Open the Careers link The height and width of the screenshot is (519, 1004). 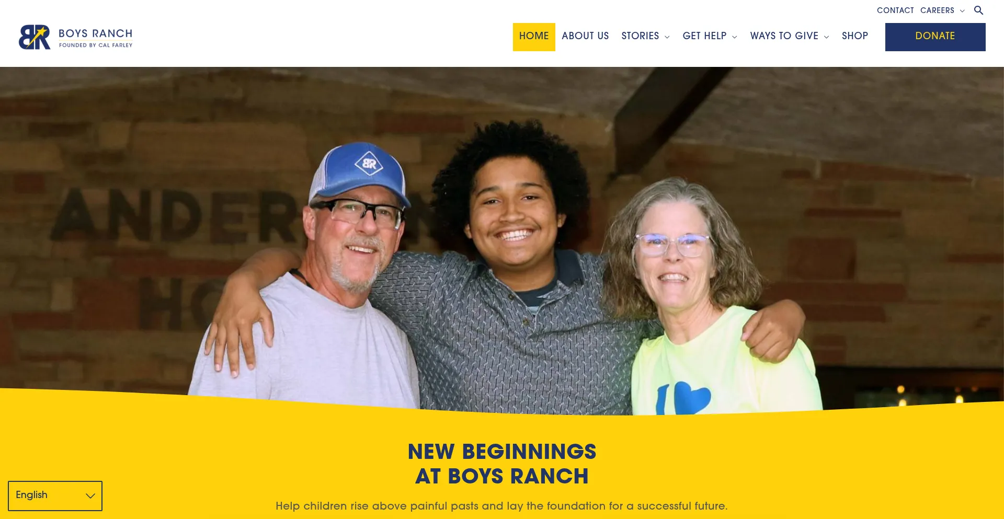click(937, 10)
